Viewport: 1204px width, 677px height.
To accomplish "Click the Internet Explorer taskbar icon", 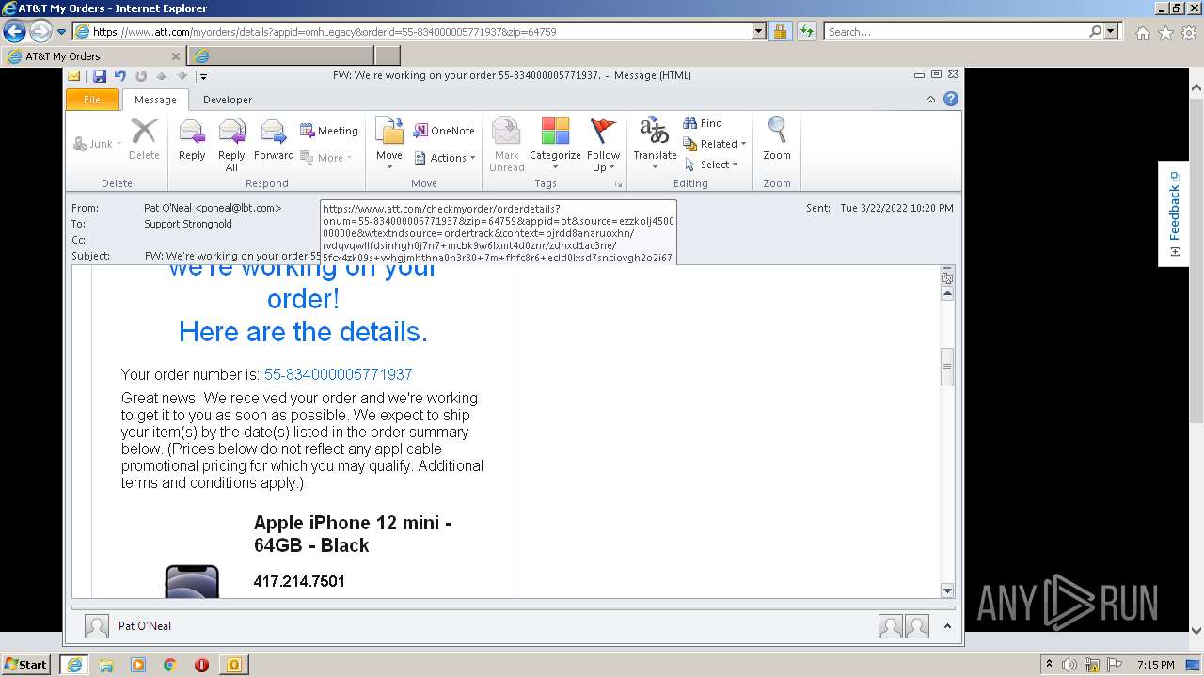I will point(73,665).
